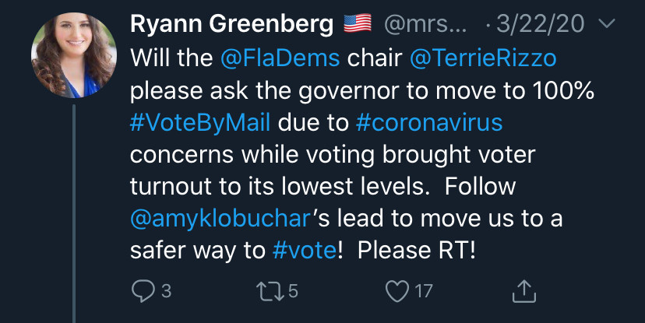Screen dimensions: 645x323
Task: Follow the #VoteByMail hashtag
Action: click(x=200, y=123)
